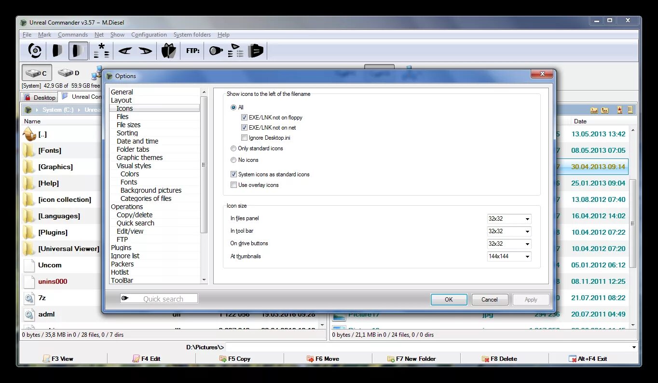Image resolution: width=658 pixels, height=383 pixels.
Task: Click the F7 New Folder button
Action: coord(416,358)
